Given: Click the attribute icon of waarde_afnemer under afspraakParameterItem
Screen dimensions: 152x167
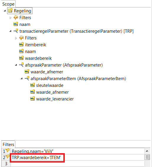Looking at the screenshot, I should tap(32, 92).
